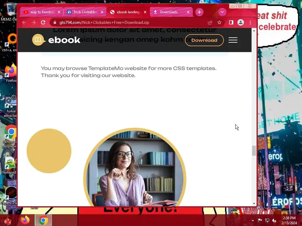The width and height of the screenshot is (302, 226).
Task: Click the taskbar clock 2:38 PM
Action: click(289, 220)
